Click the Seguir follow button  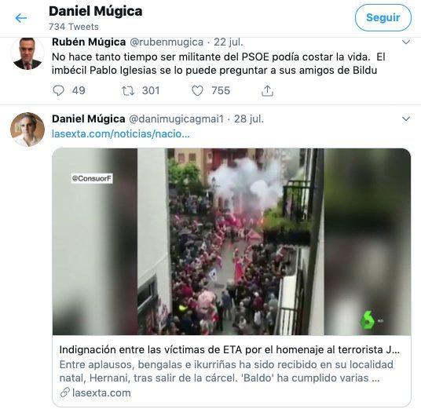point(383,18)
